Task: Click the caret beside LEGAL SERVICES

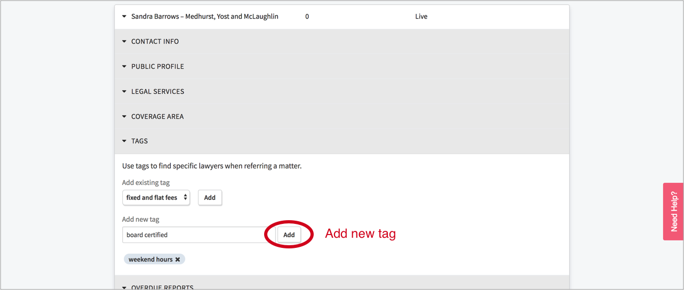Action: click(x=124, y=92)
